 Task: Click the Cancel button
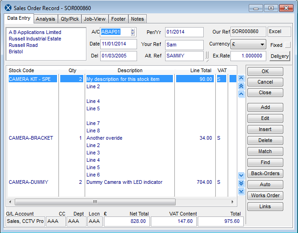pyautogui.click(x=265, y=82)
